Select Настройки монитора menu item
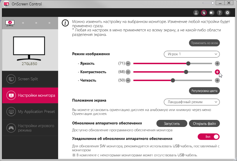 coord(30,95)
